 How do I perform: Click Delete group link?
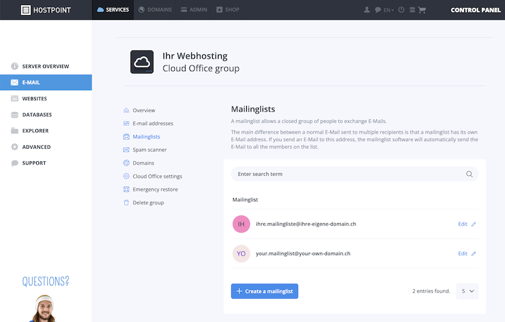(x=148, y=202)
